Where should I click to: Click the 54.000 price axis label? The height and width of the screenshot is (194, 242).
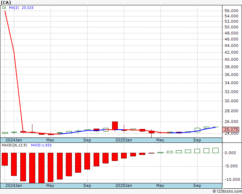tap(231, 16)
